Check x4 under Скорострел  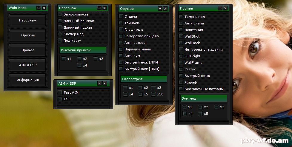125,94
